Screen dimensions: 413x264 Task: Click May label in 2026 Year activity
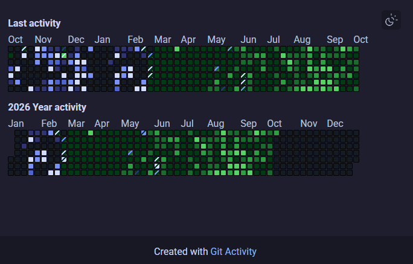(x=130, y=124)
